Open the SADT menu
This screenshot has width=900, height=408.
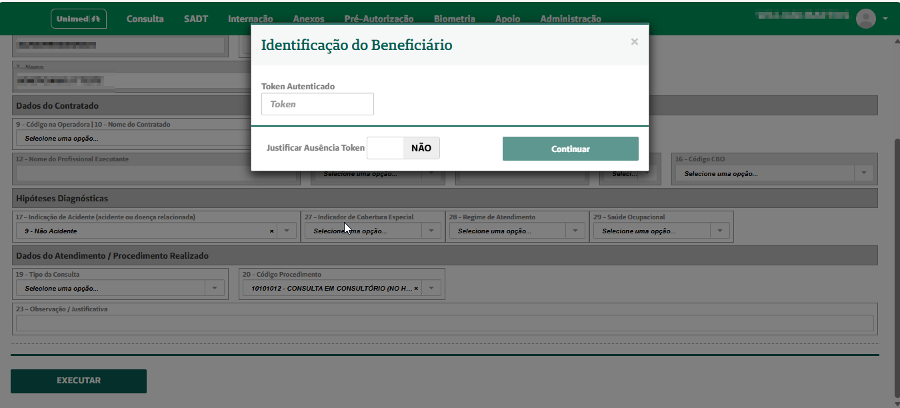point(195,18)
